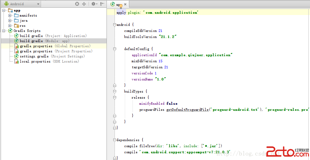Click the scroll from source target icon

(x=77, y=4)
